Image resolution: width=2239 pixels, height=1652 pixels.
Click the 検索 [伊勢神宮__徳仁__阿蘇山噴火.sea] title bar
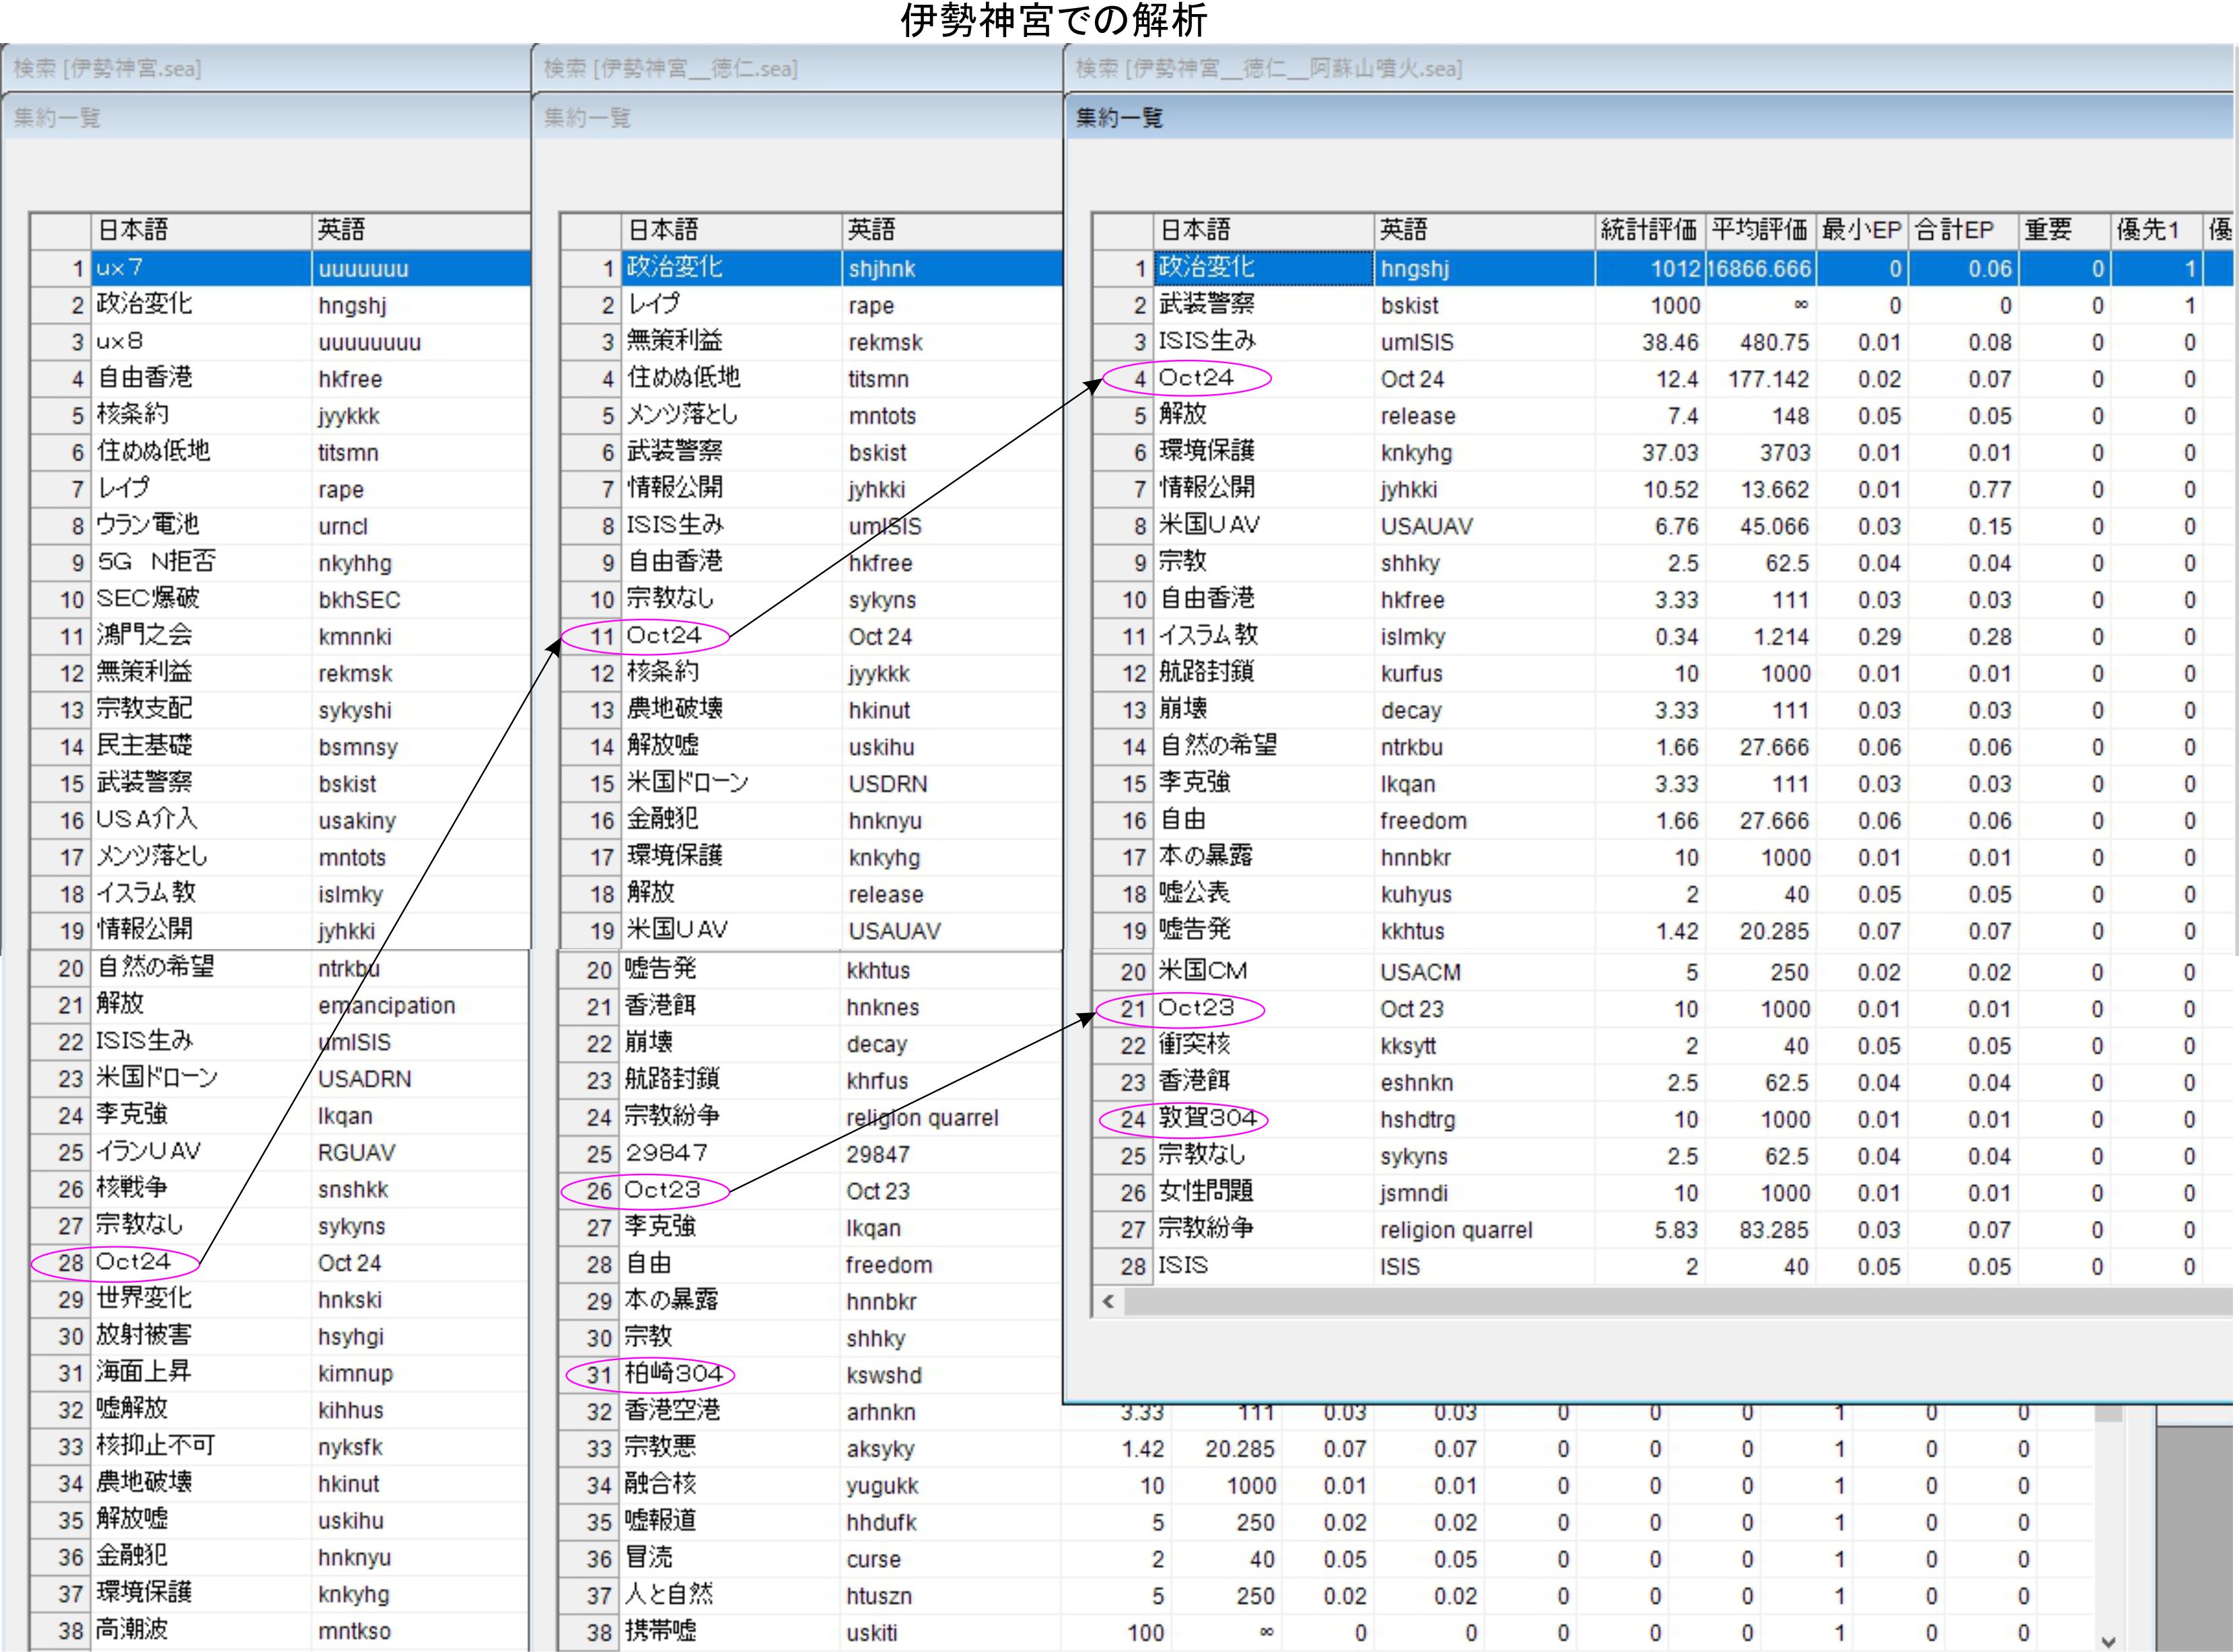pyautogui.click(x=1268, y=68)
